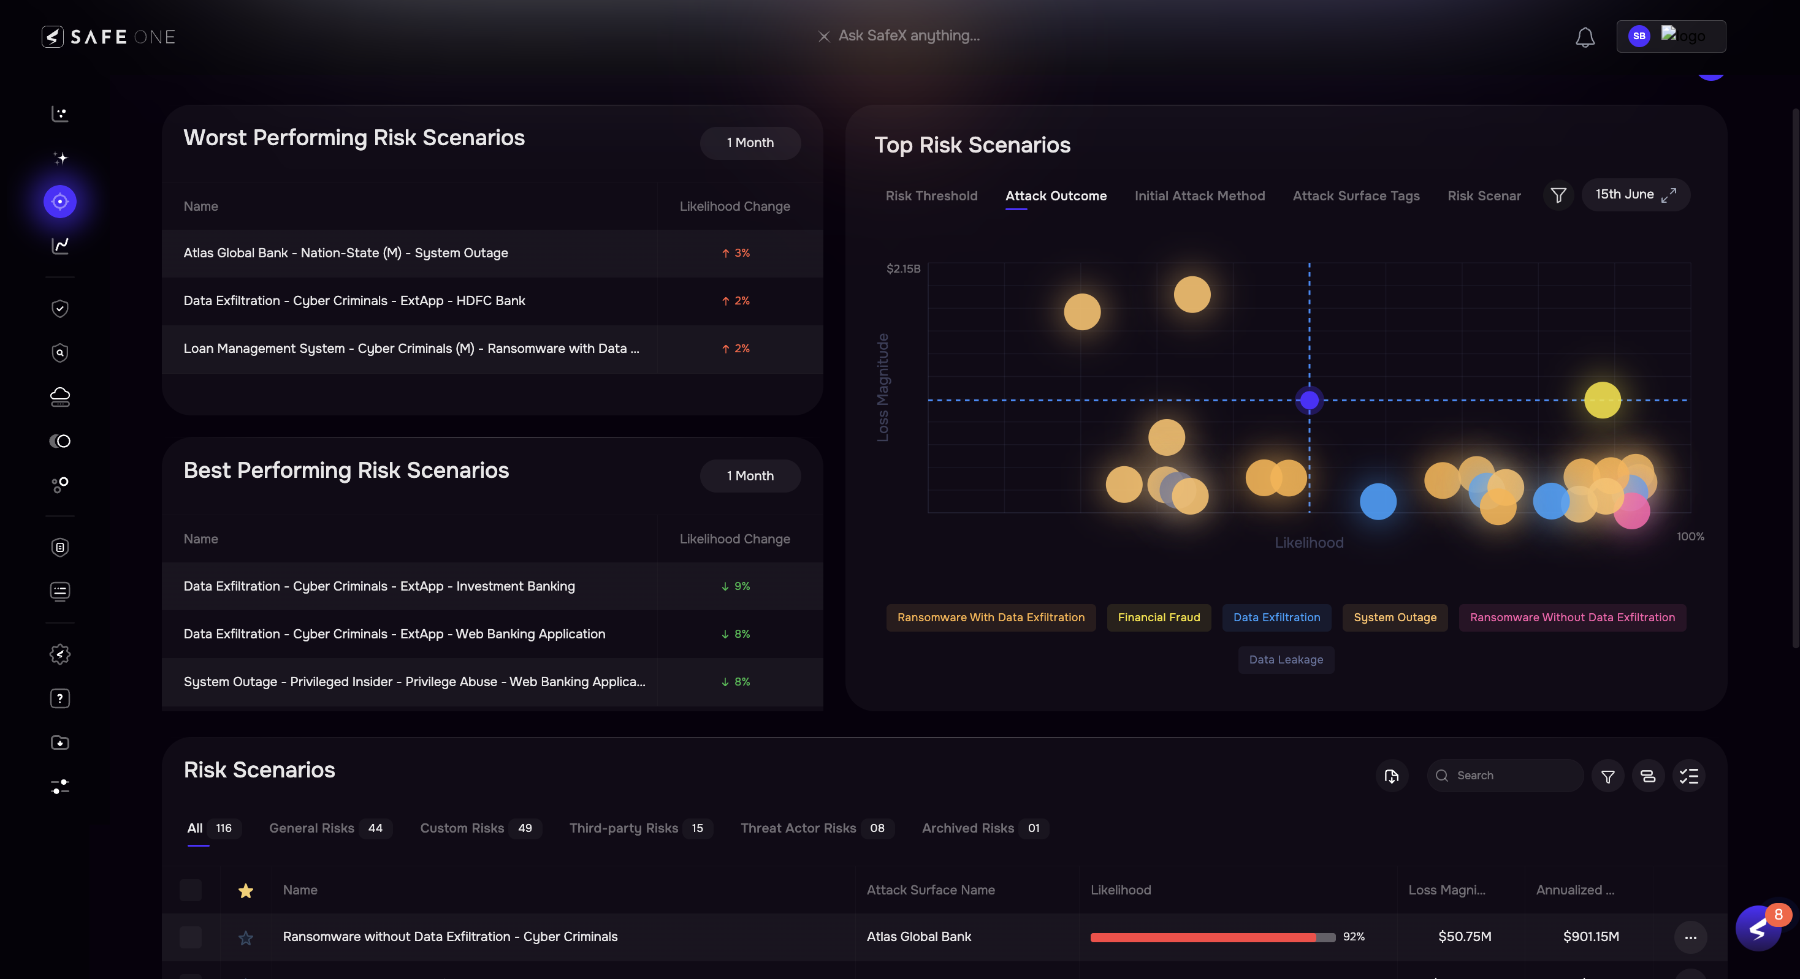Open Worst Performing 1 Month dropdown
The width and height of the screenshot is (1800, 979).
750,143
